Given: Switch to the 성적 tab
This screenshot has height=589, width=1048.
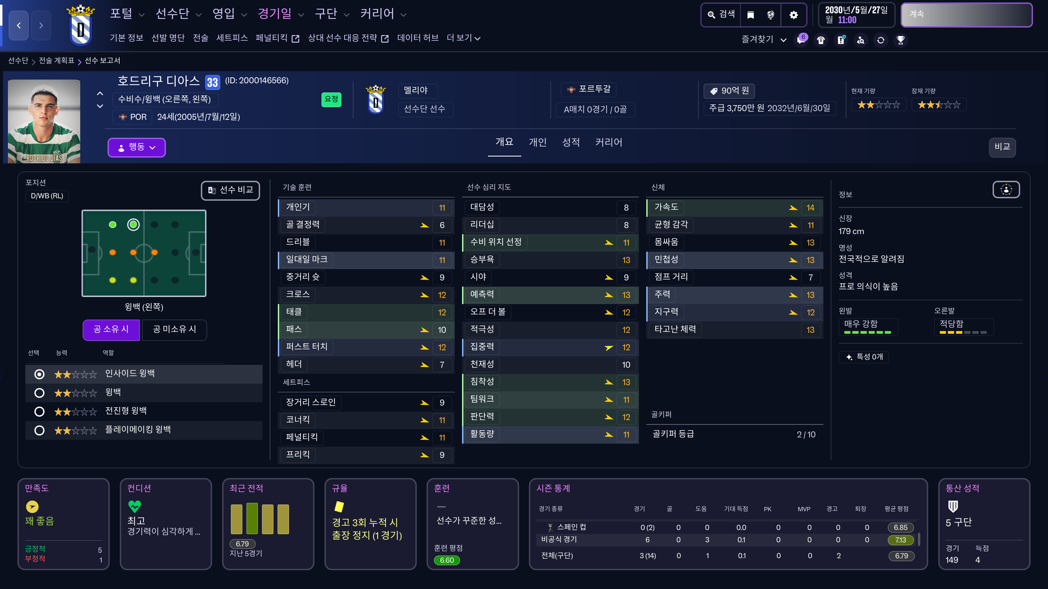Looking at the screenshot, I should coord(571,142).
